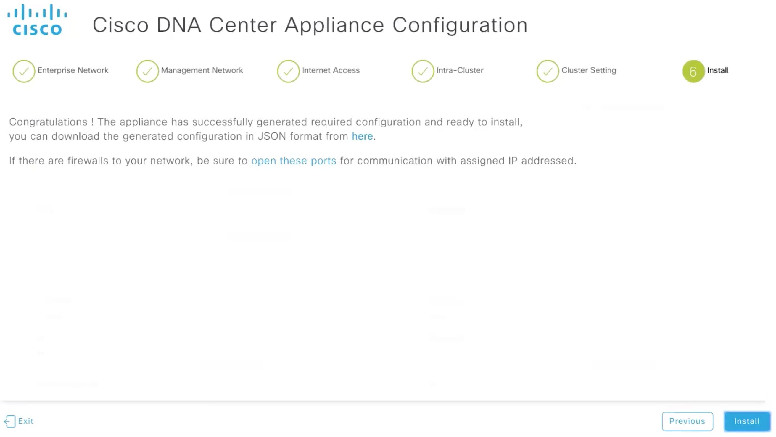Click the Exit arrow icon
The image size is (776, 437).
pos(10,421)
